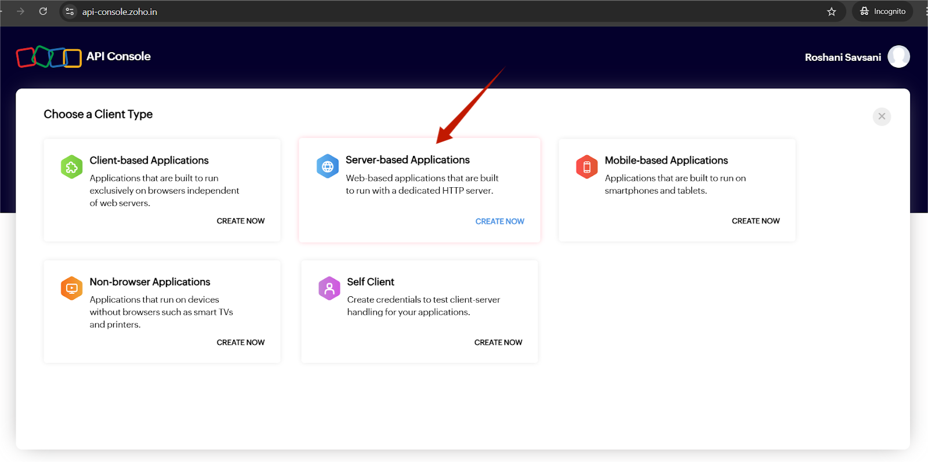Reload the page in browser
Image resolution: width=928 pixels, height=462 pixels.
pyautogui.click(x=43, y=12)
